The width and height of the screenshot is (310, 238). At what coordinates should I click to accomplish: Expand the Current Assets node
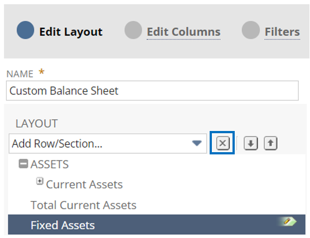tap(40, 181)
